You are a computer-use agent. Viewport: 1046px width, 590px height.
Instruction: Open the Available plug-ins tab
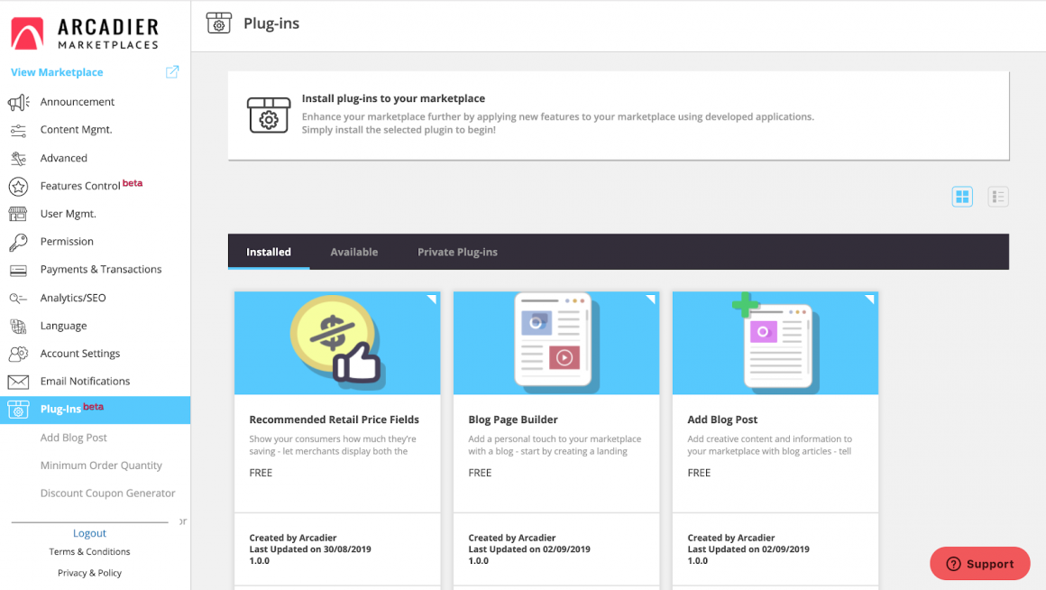(x=353, y=253)
